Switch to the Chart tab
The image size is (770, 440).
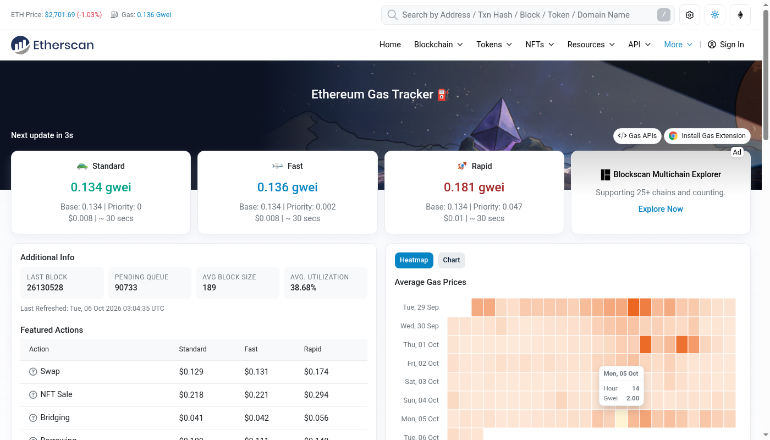[x=452, y=260]
